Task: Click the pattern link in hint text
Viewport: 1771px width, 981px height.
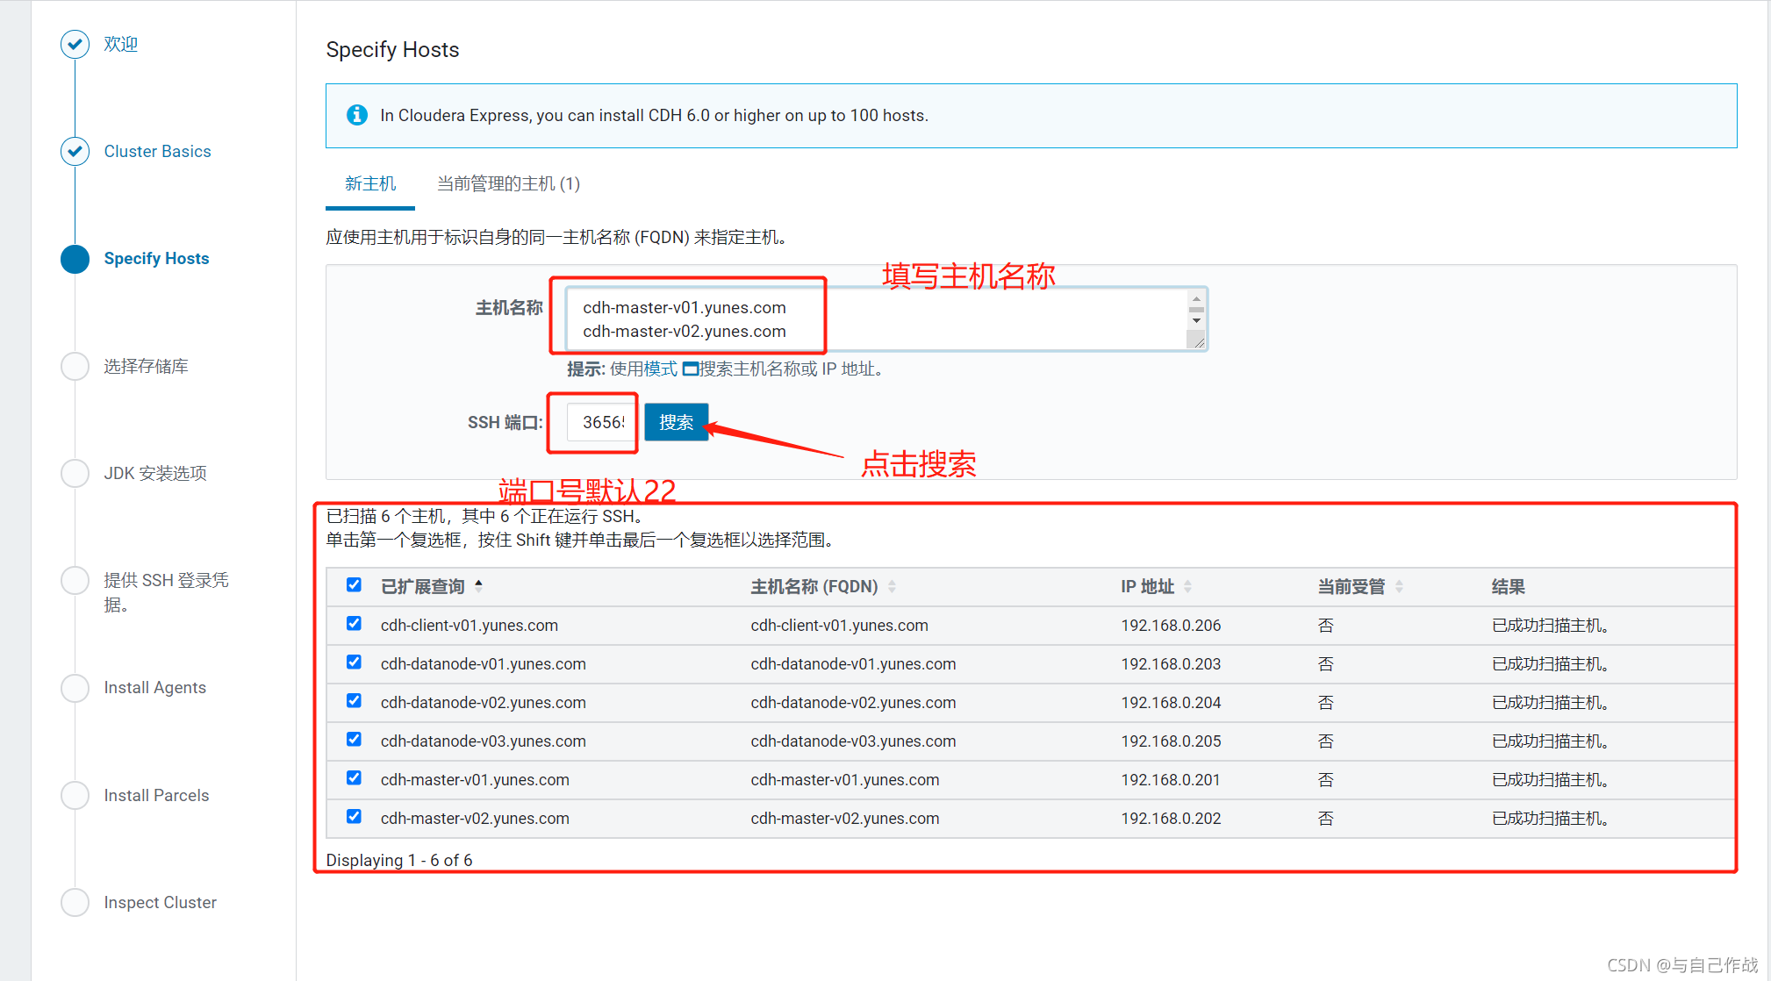Action: (660, 369)
